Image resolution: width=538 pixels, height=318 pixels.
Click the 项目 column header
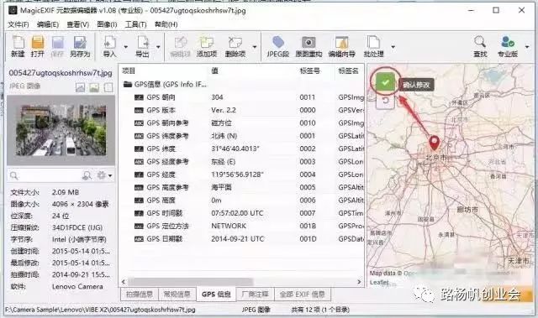[129, 70]
